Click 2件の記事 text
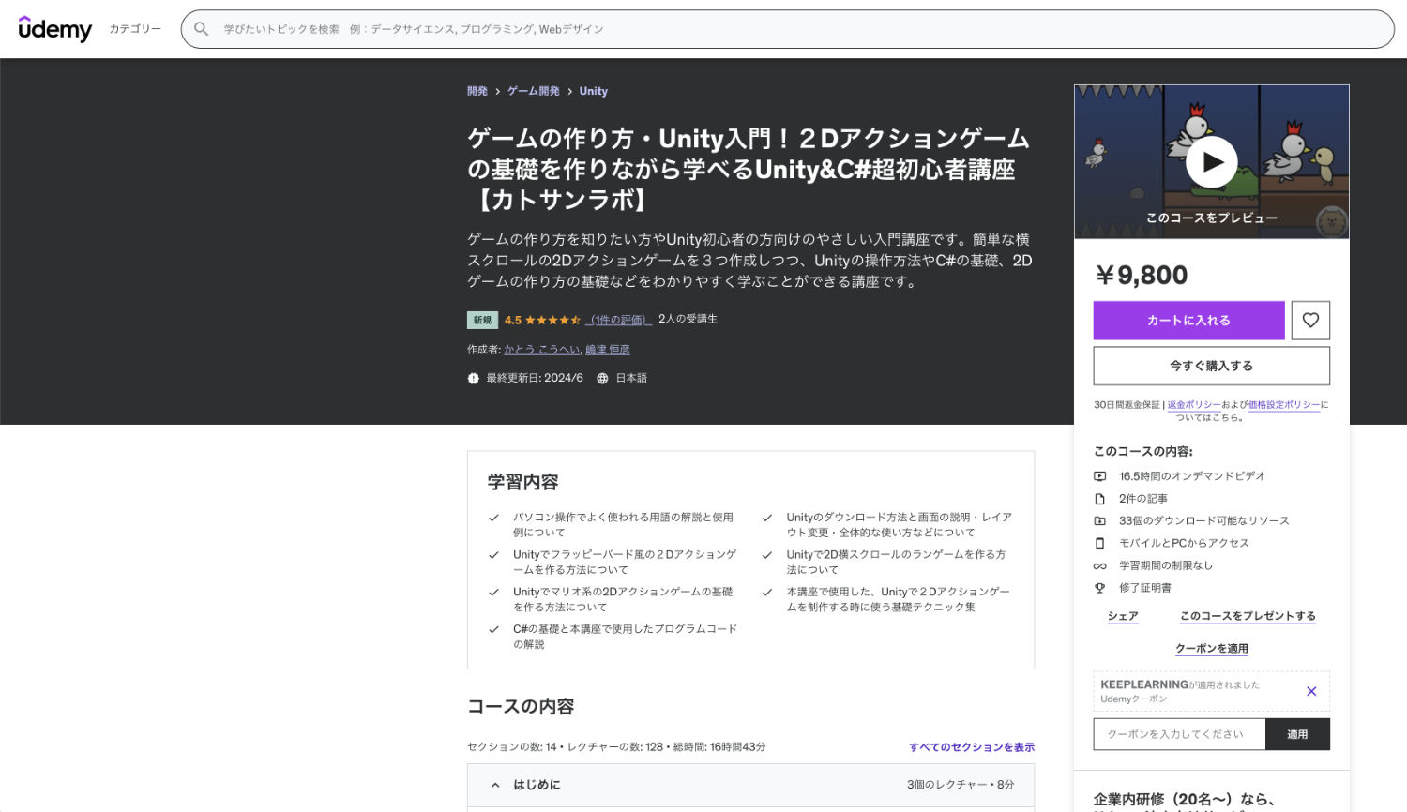1407x812 pixels. (1143, 499)
